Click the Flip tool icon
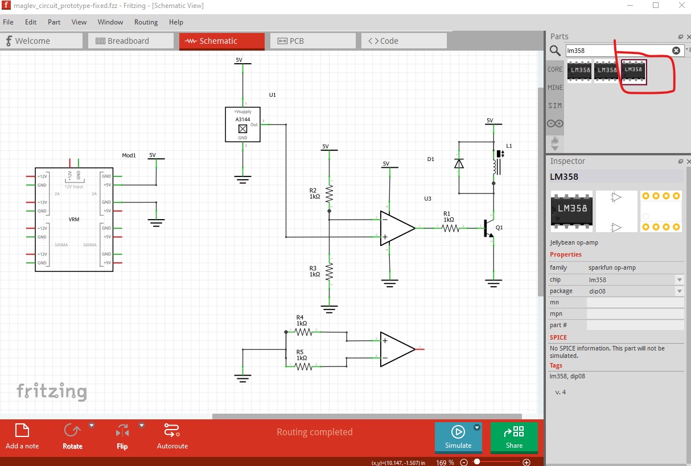The image size is (691, 466). [x=122, y=431]
